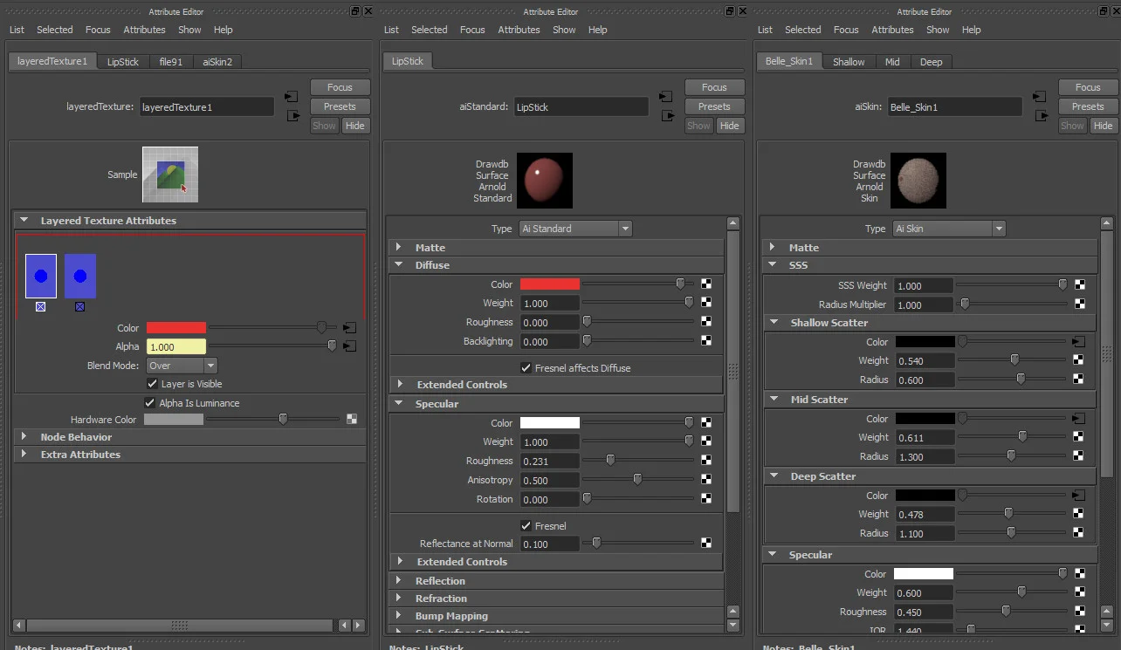
Task: Expand the Reflection section
Action: coord(398,581)
